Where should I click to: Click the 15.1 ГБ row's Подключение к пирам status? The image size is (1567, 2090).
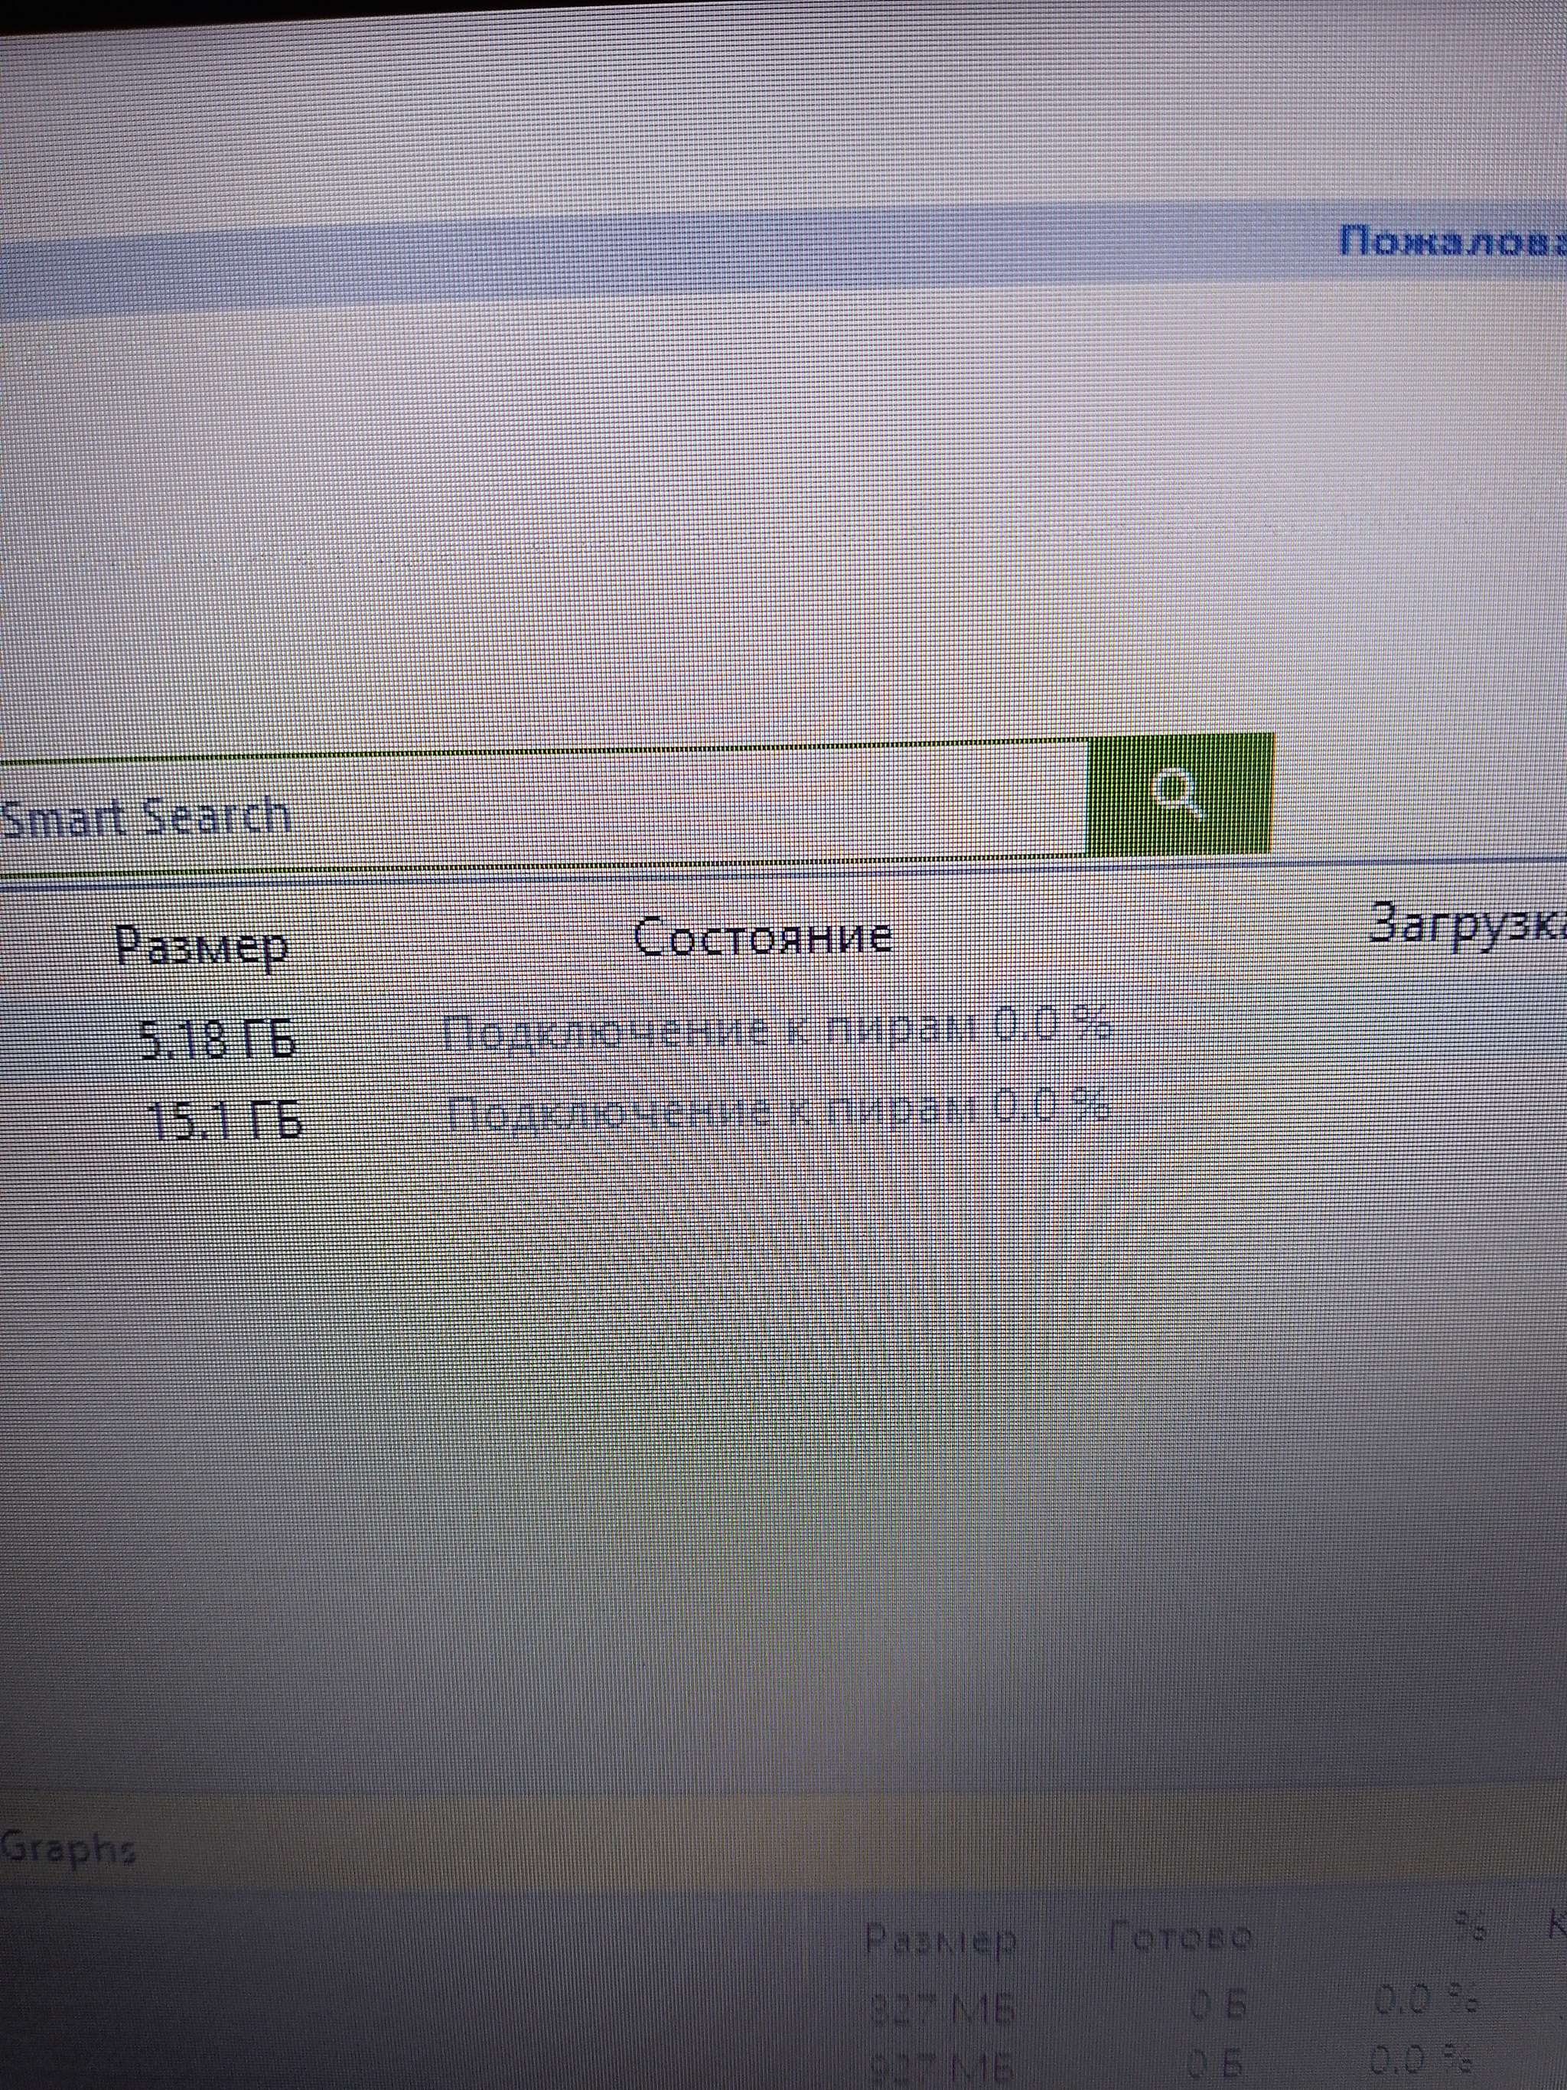[x=778, y=1110]
